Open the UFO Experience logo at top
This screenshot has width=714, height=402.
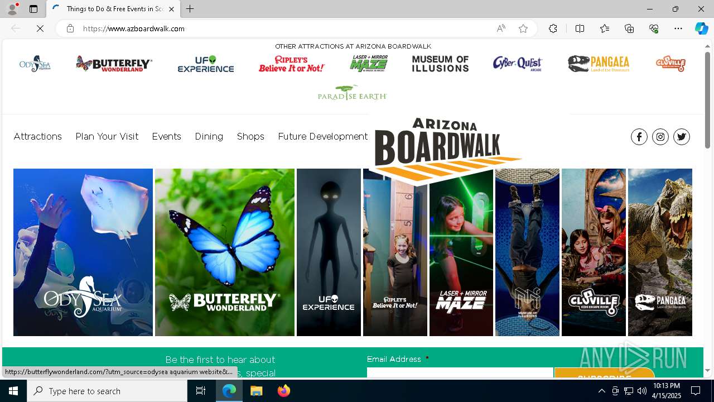coord(206,64)
